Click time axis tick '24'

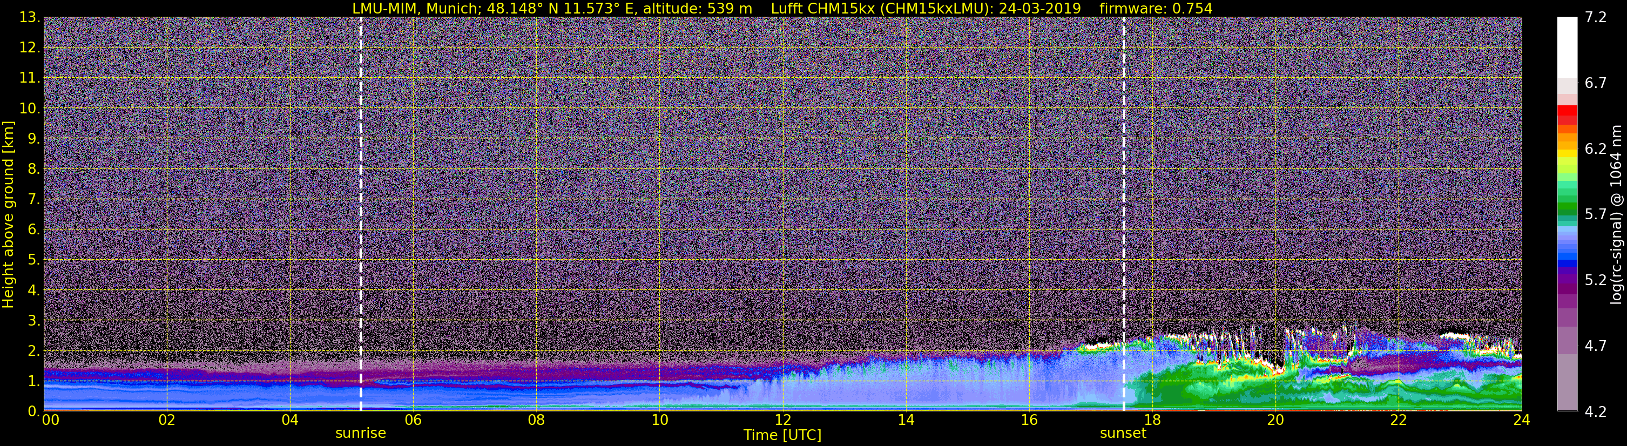point(1522,420)
